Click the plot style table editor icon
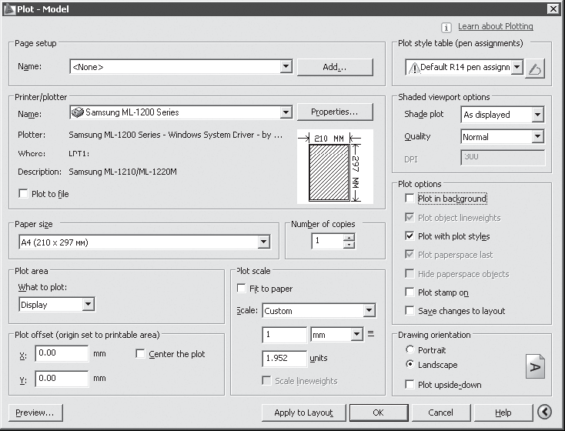565x431 pixels. pos(536,68)
